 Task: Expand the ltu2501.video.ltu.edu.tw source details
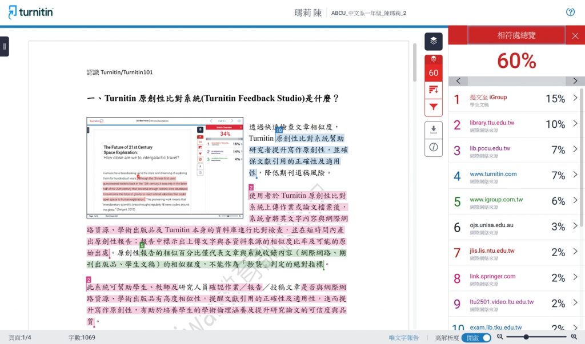(x=575, y=302)
